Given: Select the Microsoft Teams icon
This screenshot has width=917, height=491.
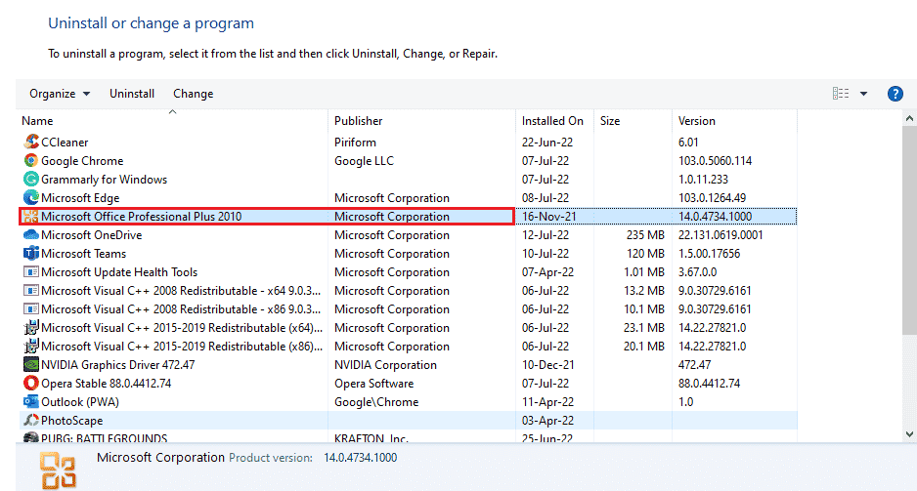Looking at the screenshot, I should pyautogui.click(x=30, y=254).
